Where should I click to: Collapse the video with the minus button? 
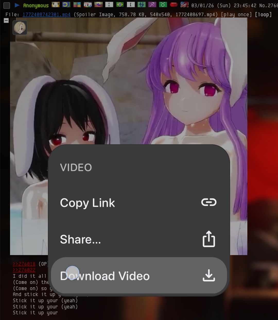(6, 21)
